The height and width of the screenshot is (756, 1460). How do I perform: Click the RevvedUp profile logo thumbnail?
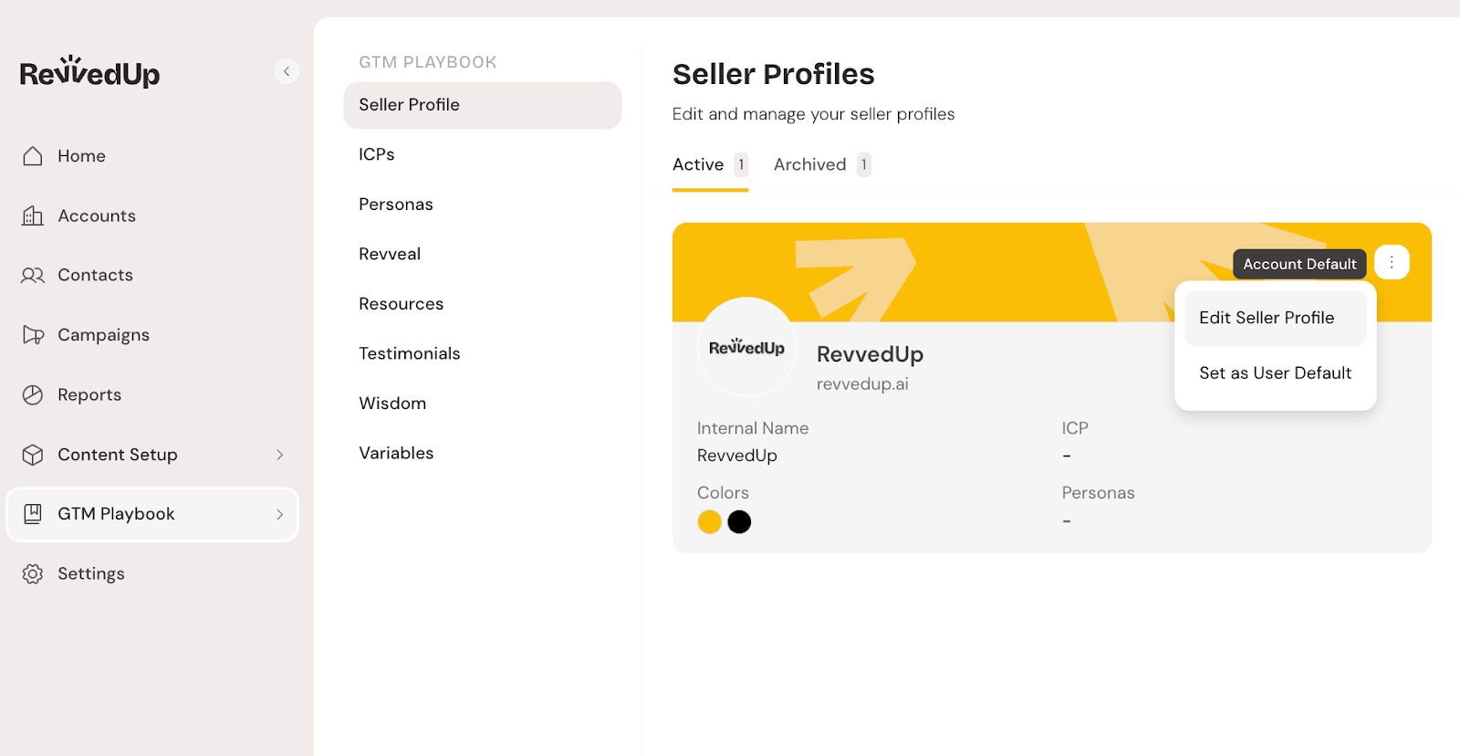coord(746,347)
